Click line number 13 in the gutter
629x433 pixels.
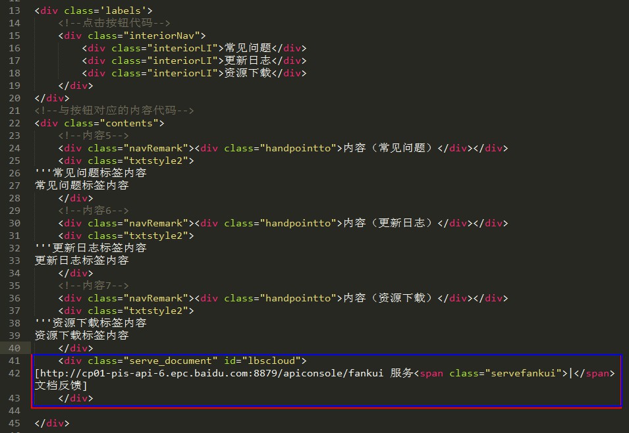click(14, 10)
